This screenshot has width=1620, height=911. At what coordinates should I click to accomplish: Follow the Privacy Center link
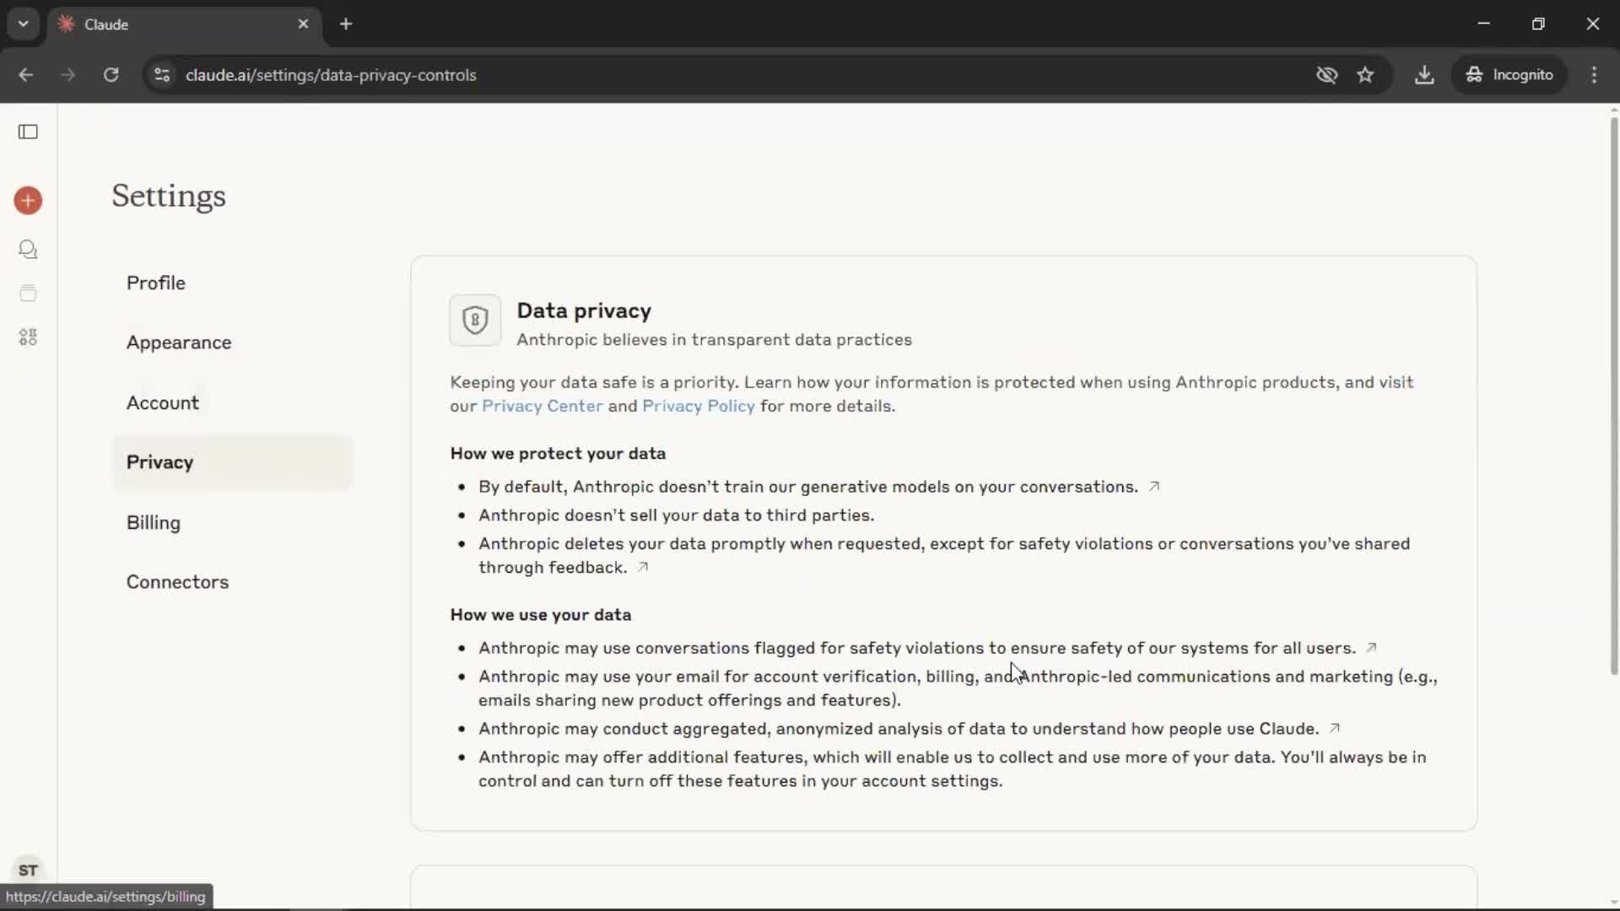coord(543,406)
